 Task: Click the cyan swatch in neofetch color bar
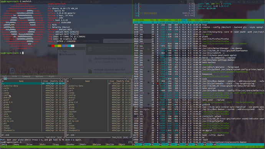[69, 46]
